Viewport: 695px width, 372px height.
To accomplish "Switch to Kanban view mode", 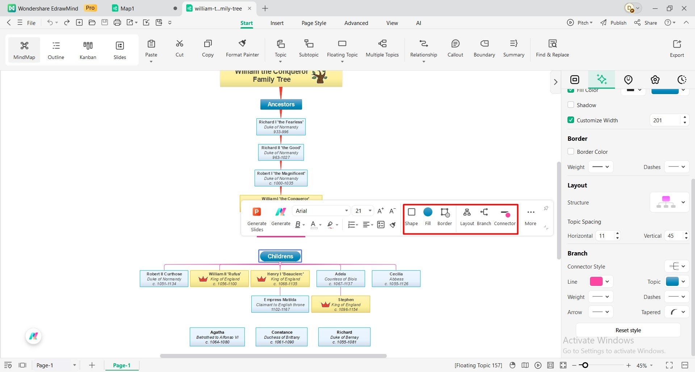I will [88, 50].
